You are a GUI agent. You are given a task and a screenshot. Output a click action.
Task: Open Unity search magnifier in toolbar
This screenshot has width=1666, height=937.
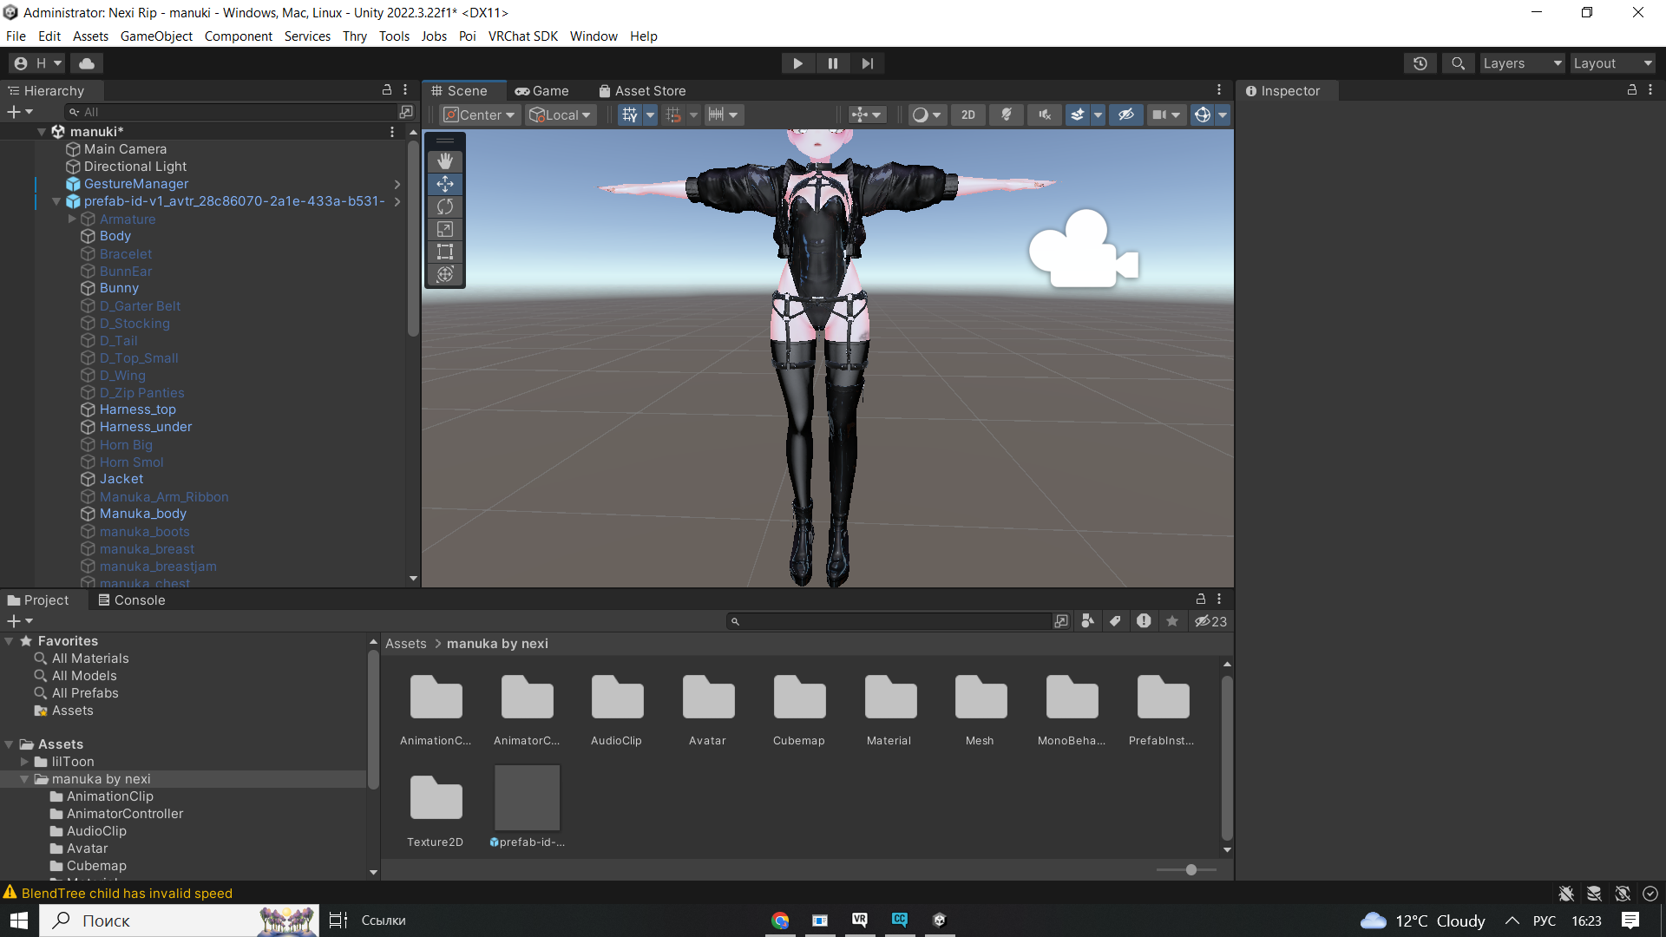[1459, 63]
